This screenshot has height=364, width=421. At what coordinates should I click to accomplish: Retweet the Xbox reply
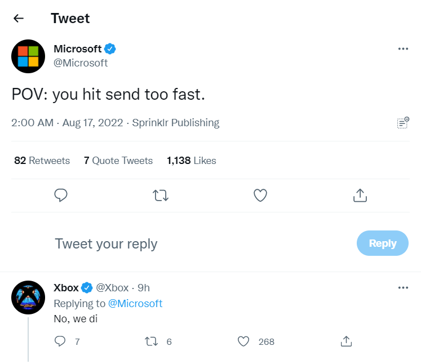click(151, 341)
